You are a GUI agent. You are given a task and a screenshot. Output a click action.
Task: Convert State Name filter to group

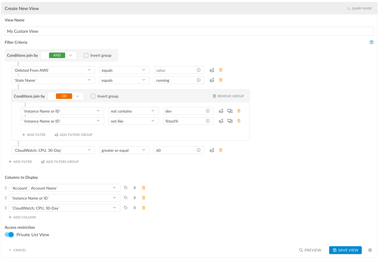[212, 80]
